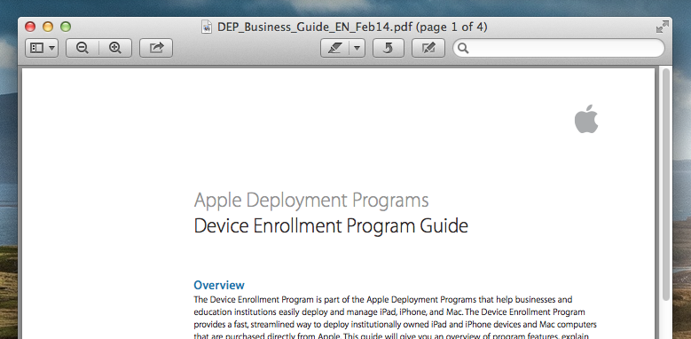Open the Share button menu
This screenshot has width=691, height=339.
pos(156,48)
